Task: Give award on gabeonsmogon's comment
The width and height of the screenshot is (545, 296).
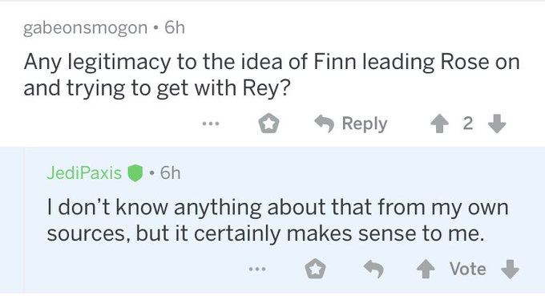Action: 268,124
